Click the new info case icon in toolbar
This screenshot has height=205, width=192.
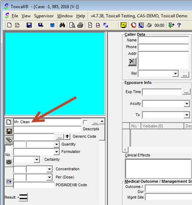(17, 25)
